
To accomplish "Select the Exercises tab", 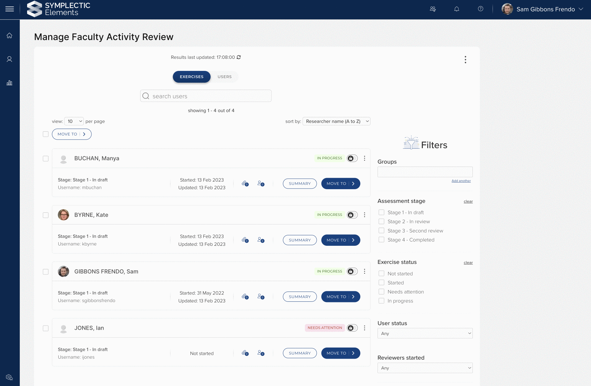I will (x=191, y=77).
